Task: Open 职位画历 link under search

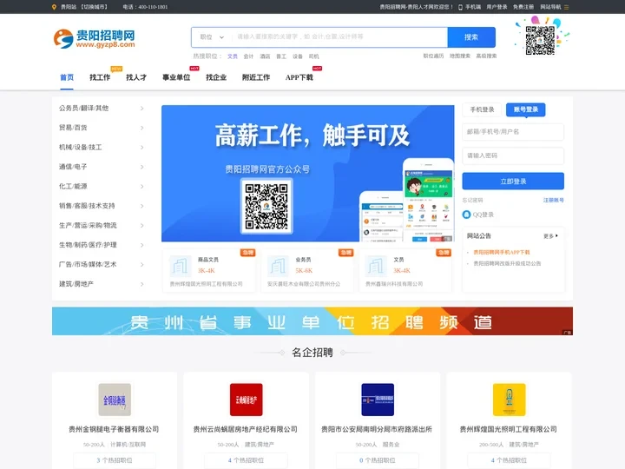Action: pos(433,56)
